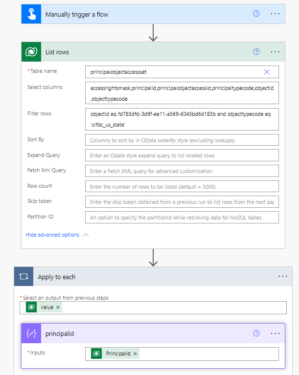Focus the Skip token input field
This screenshot has width=299, height=375.
(x=182, y=202)
